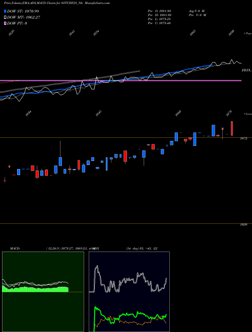
Task: Click the 1045 label above the candlesticks
Action: 98,113
